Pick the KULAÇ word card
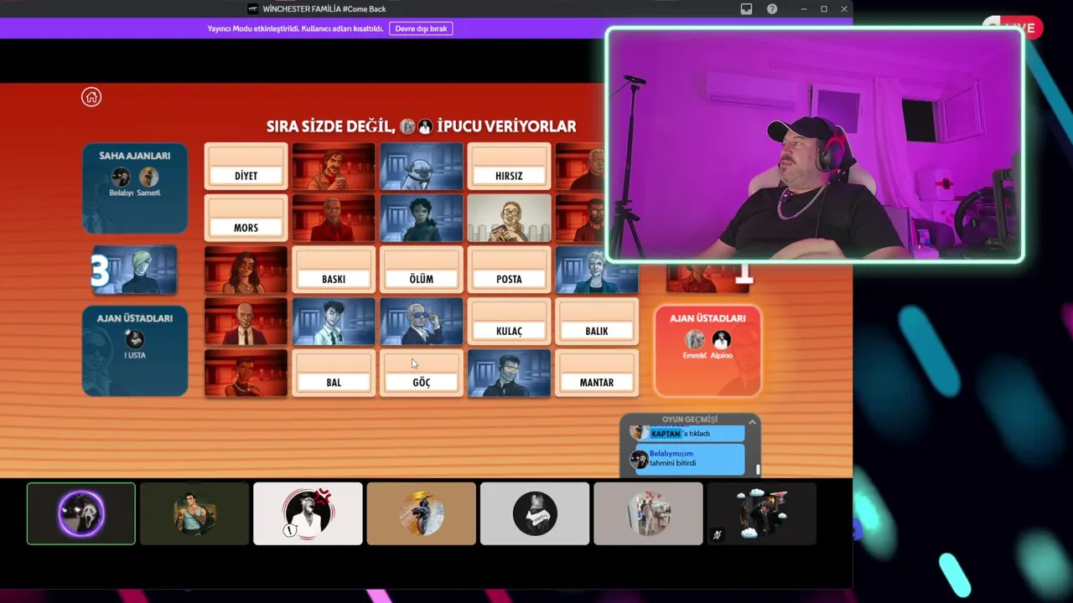The width and height of the screenshot is (1073, 603). pos(509,322)
